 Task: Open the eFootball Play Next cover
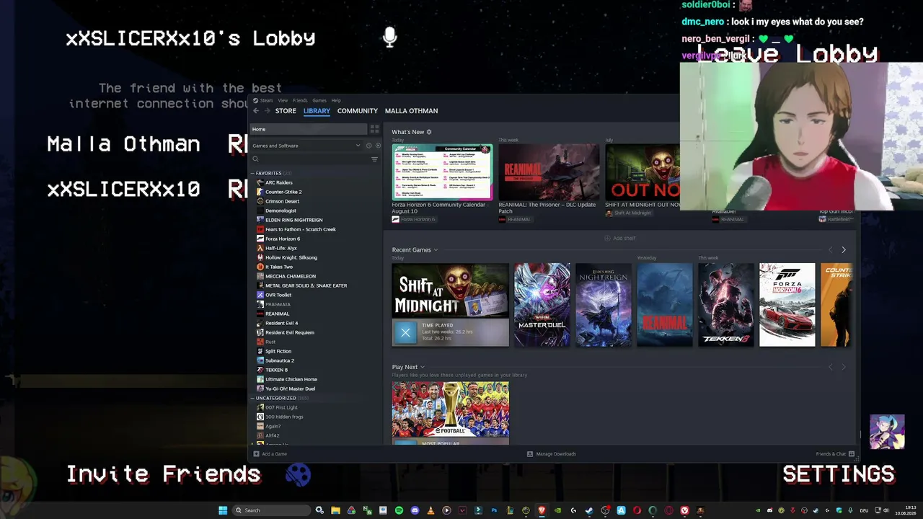(x=451, y=409)
